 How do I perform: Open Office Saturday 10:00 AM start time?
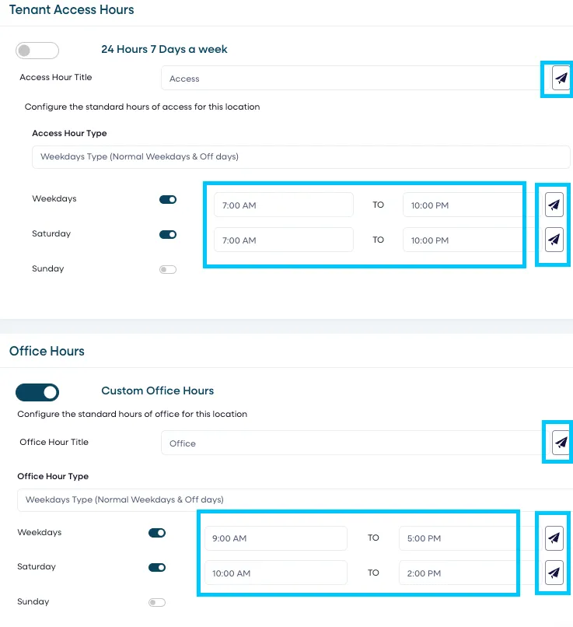276,573
